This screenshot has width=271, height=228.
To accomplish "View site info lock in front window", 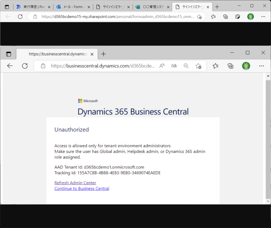I will click(x=43, y=66).
